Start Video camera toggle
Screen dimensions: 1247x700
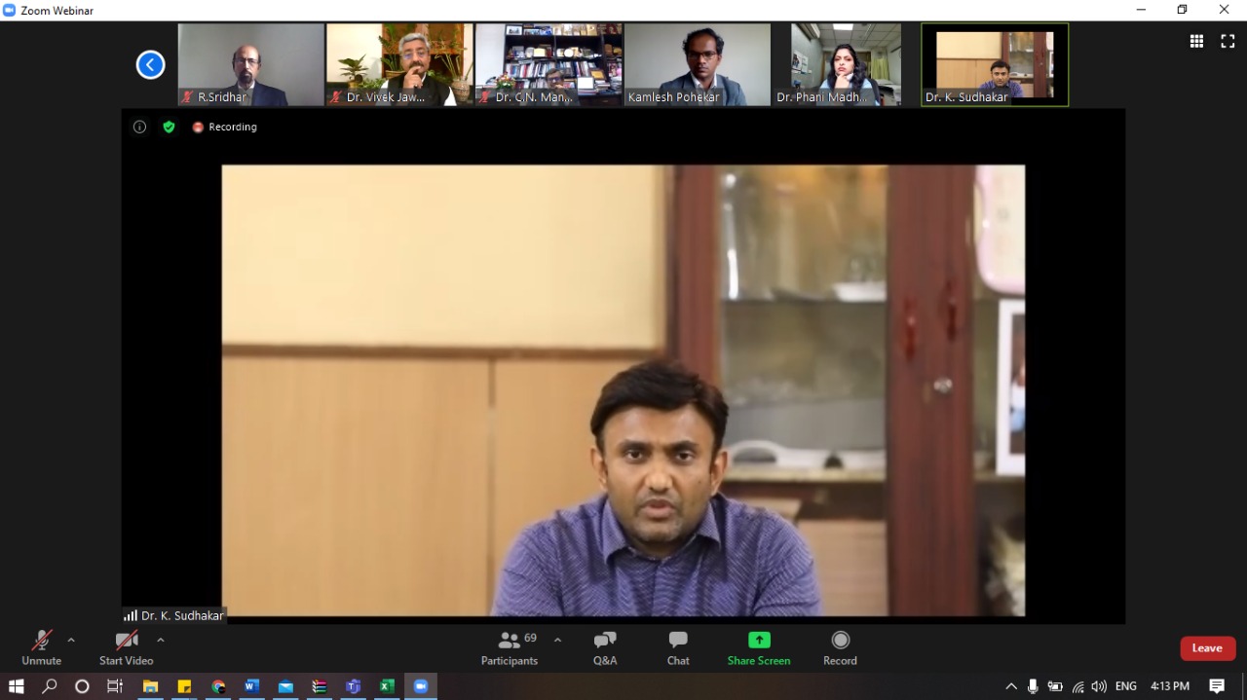126,647
